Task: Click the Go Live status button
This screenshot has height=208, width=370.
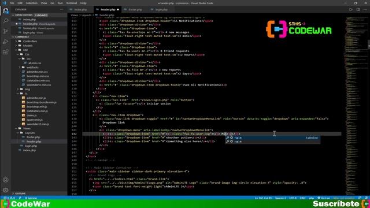Action: coord(324,198)
